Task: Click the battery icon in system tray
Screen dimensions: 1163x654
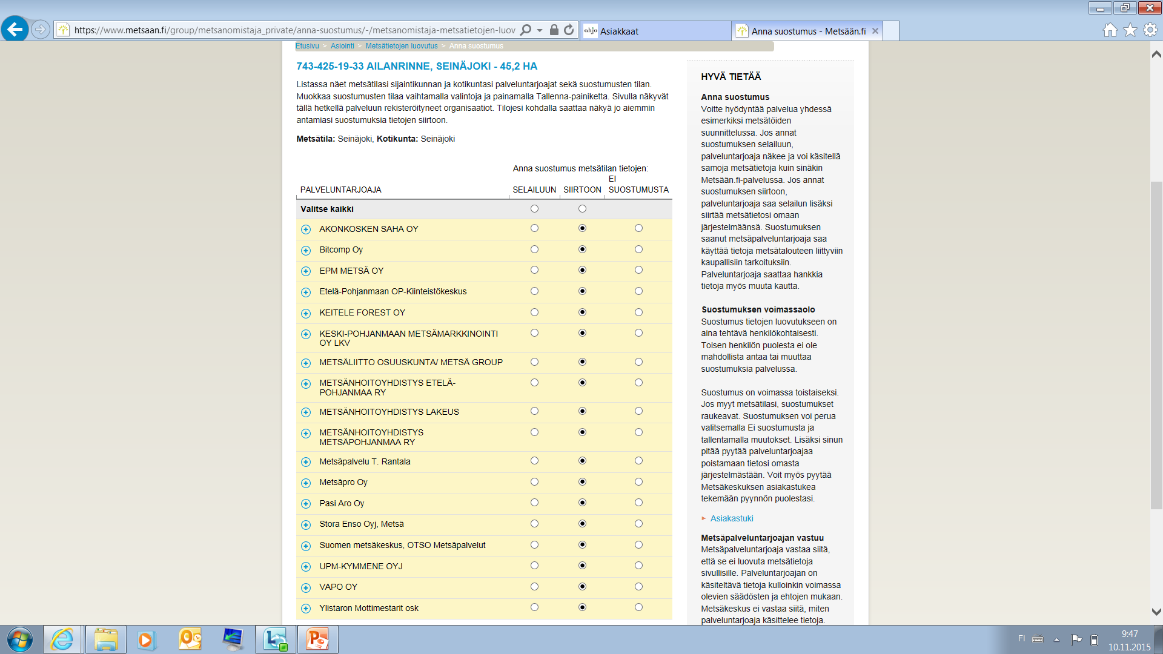Action: click(x=1094, y=639)
